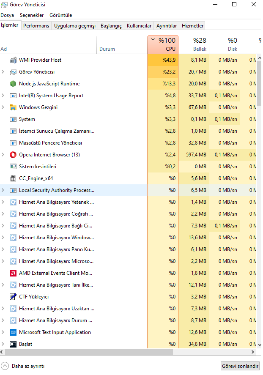
Task: Click the horizontal scrollbar left arrow
Action: [x=2, y=352]
